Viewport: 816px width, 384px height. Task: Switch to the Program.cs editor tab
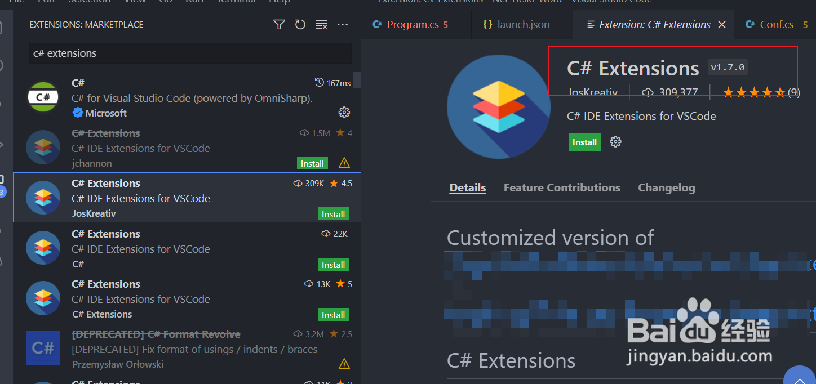[417, 25]
